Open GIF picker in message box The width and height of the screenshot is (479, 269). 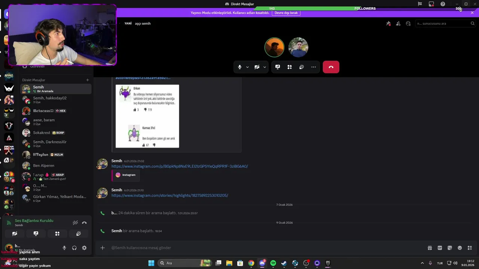tap(440, 248)
